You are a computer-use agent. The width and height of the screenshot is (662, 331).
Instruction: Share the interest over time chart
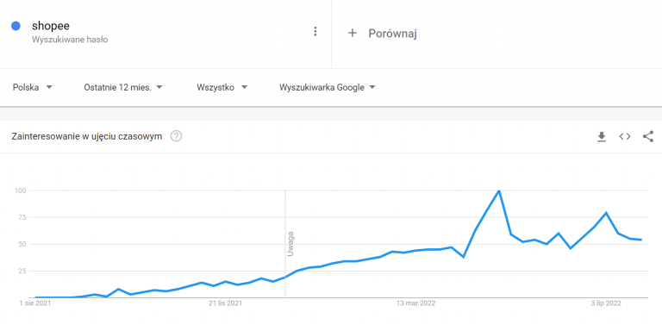coord(648,136)
